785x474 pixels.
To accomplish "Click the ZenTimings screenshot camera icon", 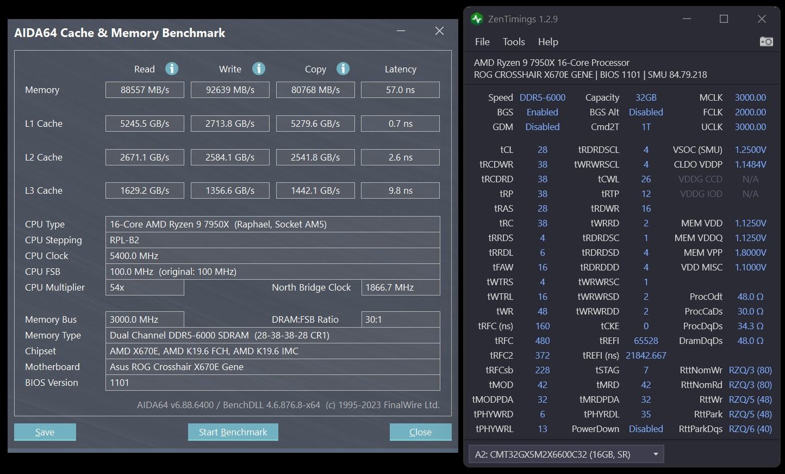I will coord(766,41).
